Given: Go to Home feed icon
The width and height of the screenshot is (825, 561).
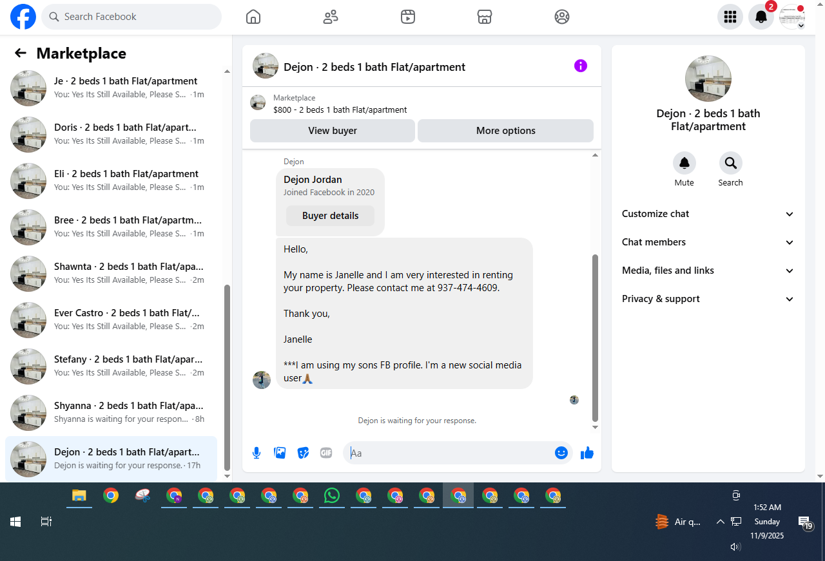Looking at the screenshot, I should 253,17.
